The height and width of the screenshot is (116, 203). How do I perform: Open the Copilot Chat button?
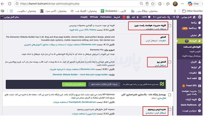(194, 4)
